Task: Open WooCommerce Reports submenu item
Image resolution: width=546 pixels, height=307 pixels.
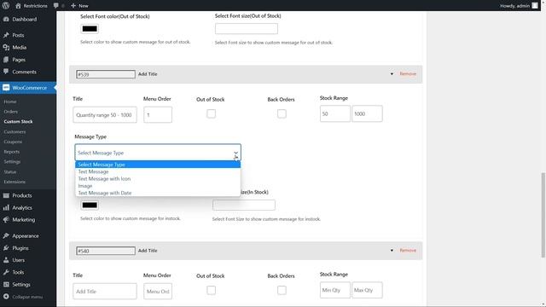Action: coord(11,152)
